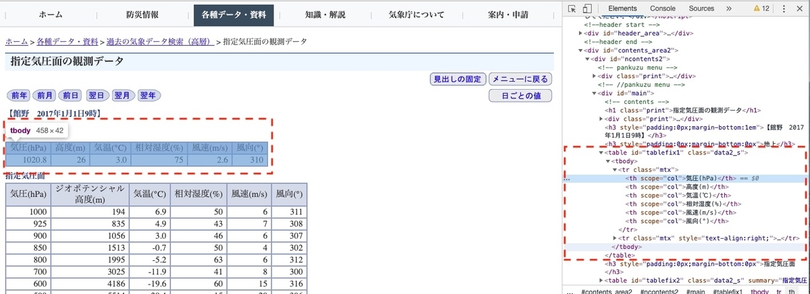Expand the table id="tablefix2" node

pyautogui.click(x=601, y=280)
